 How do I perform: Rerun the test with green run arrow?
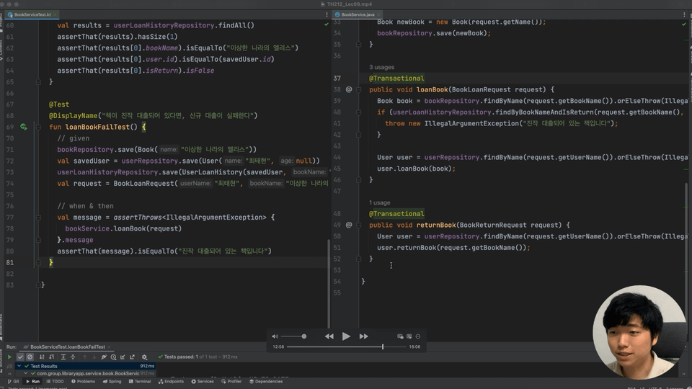9,357
